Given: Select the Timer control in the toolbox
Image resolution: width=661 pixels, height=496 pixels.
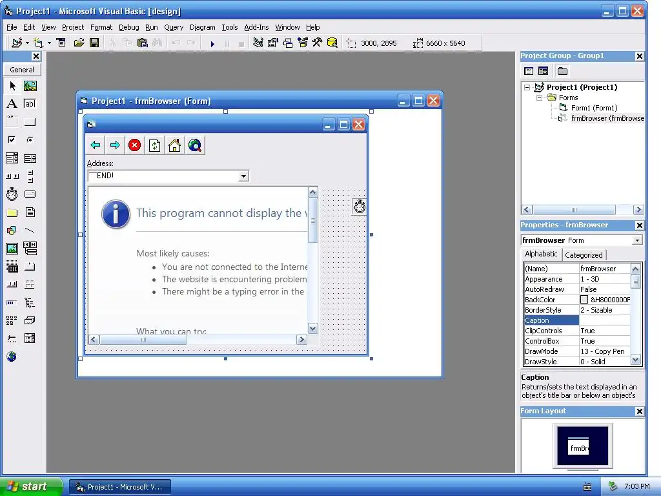Looking at the screenshot, I should [x=12, y=194].
